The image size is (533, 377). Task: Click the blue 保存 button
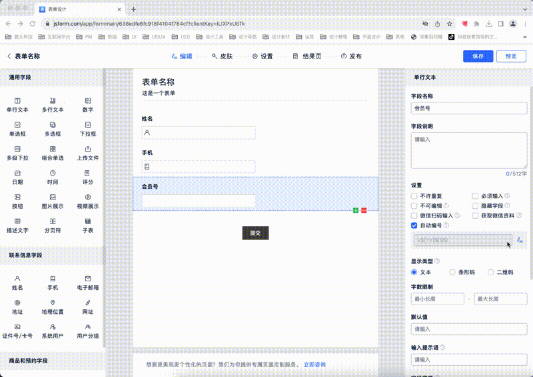click(478, 57)
